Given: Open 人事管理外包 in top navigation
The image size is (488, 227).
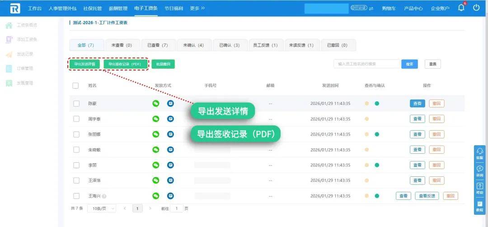Looking at the screenshot, I should [x=62, y=9].
